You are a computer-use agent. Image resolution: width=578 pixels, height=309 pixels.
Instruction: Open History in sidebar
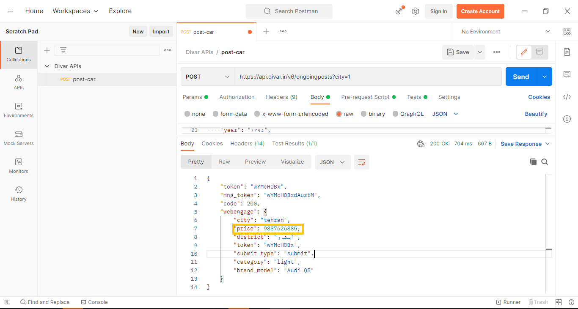(x=19, y=194)
